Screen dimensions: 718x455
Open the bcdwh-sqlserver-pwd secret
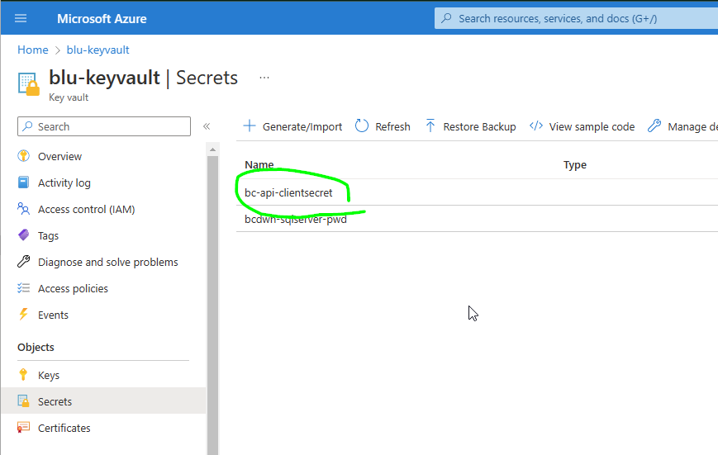[x=295, y=220]
